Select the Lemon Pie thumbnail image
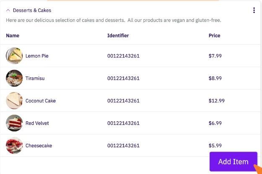Viewport: 262px width, 174px height. [x=14, y=56]
